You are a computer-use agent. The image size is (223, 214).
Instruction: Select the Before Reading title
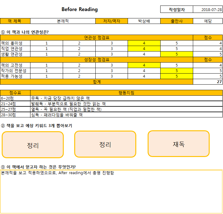(79, 10)
